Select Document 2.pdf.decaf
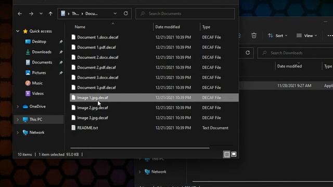This screenshot has height=187, width=333. tap(154, 68)
